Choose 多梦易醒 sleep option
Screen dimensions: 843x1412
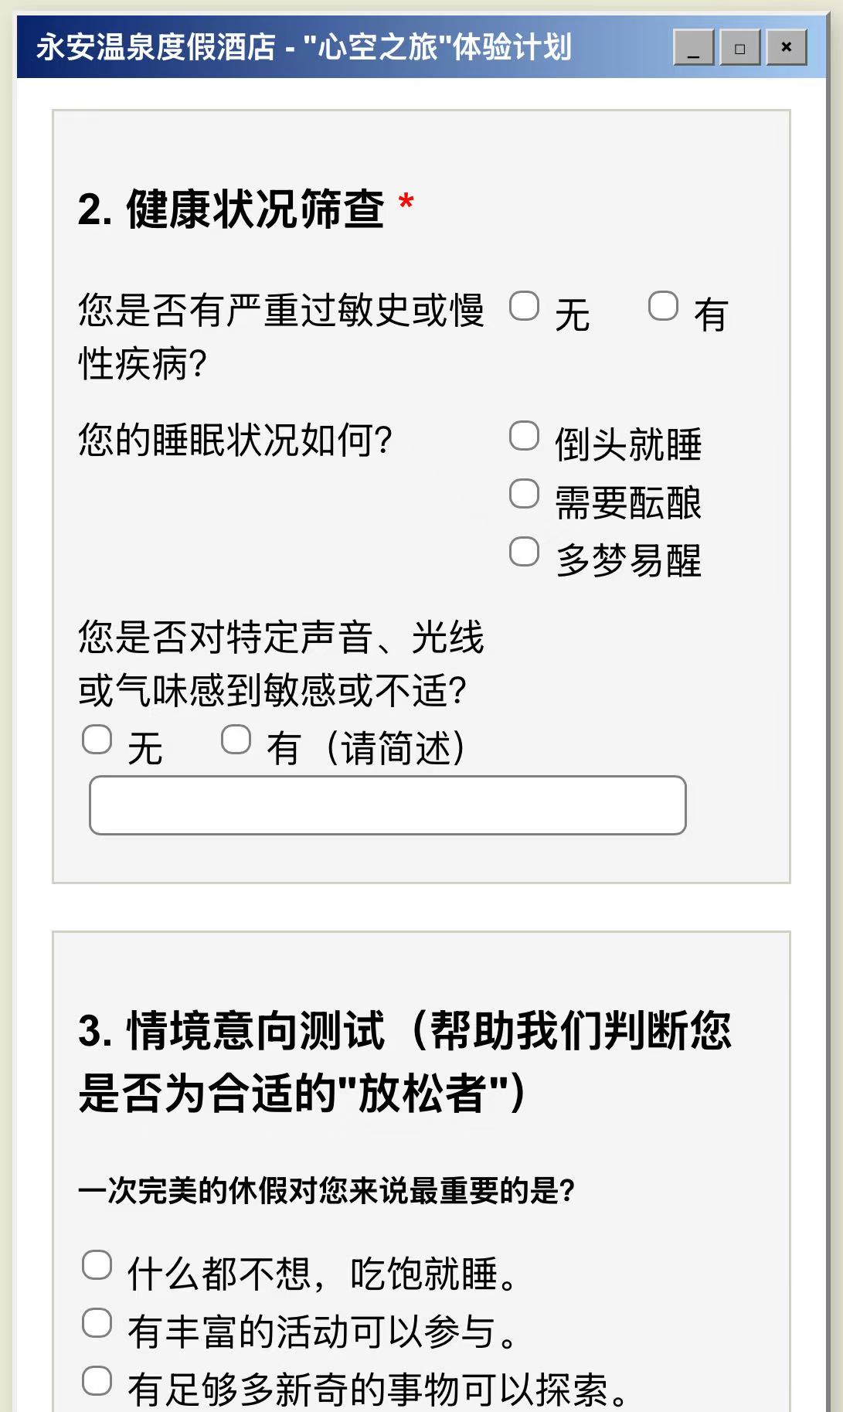[x=524, y=552]
